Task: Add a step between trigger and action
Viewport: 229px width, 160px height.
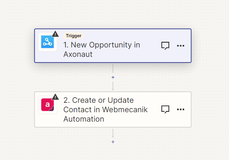Action: (113, 77)
